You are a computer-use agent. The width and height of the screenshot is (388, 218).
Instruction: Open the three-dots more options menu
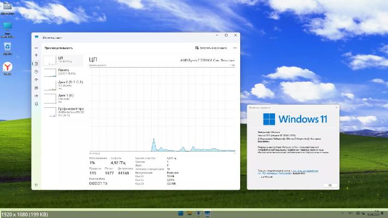coord(234,48)
